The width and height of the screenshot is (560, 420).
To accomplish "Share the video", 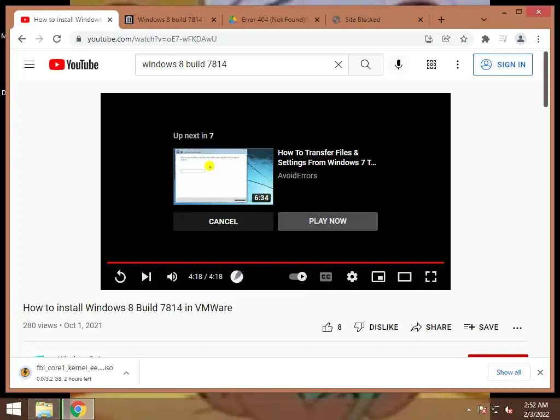I will pos(431,327).
